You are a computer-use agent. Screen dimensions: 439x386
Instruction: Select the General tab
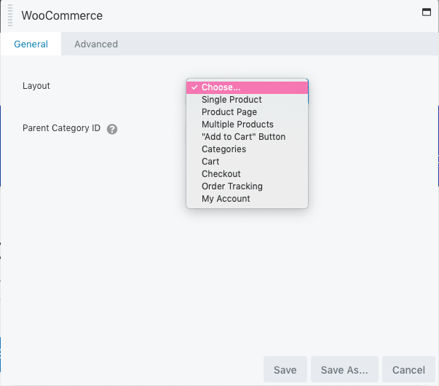pos(31,44)
